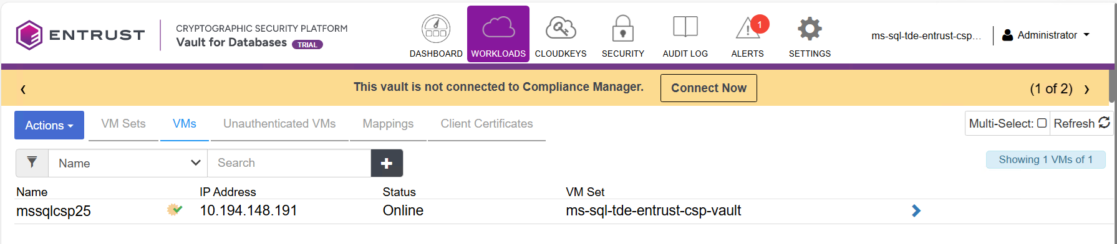Open mssqlcsp25 row details arrow
This screenshot has height=244, width=1117.
[x=916, y=211]
